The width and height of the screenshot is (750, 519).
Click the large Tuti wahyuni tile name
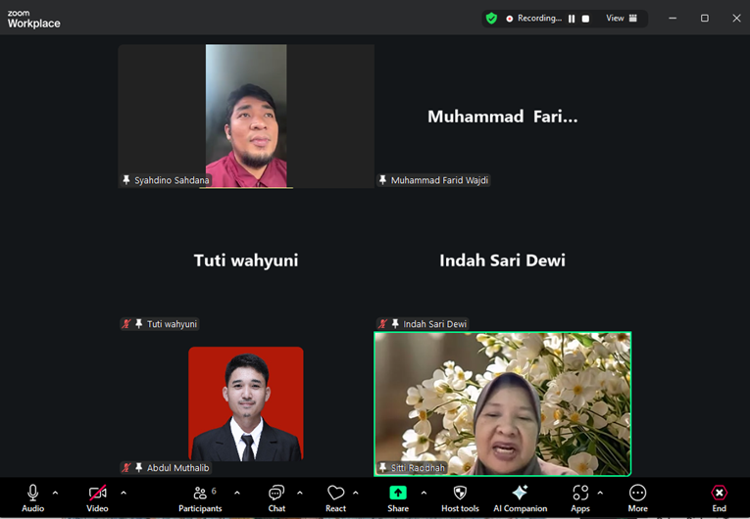pyautogui.click(x=246, y=260)
